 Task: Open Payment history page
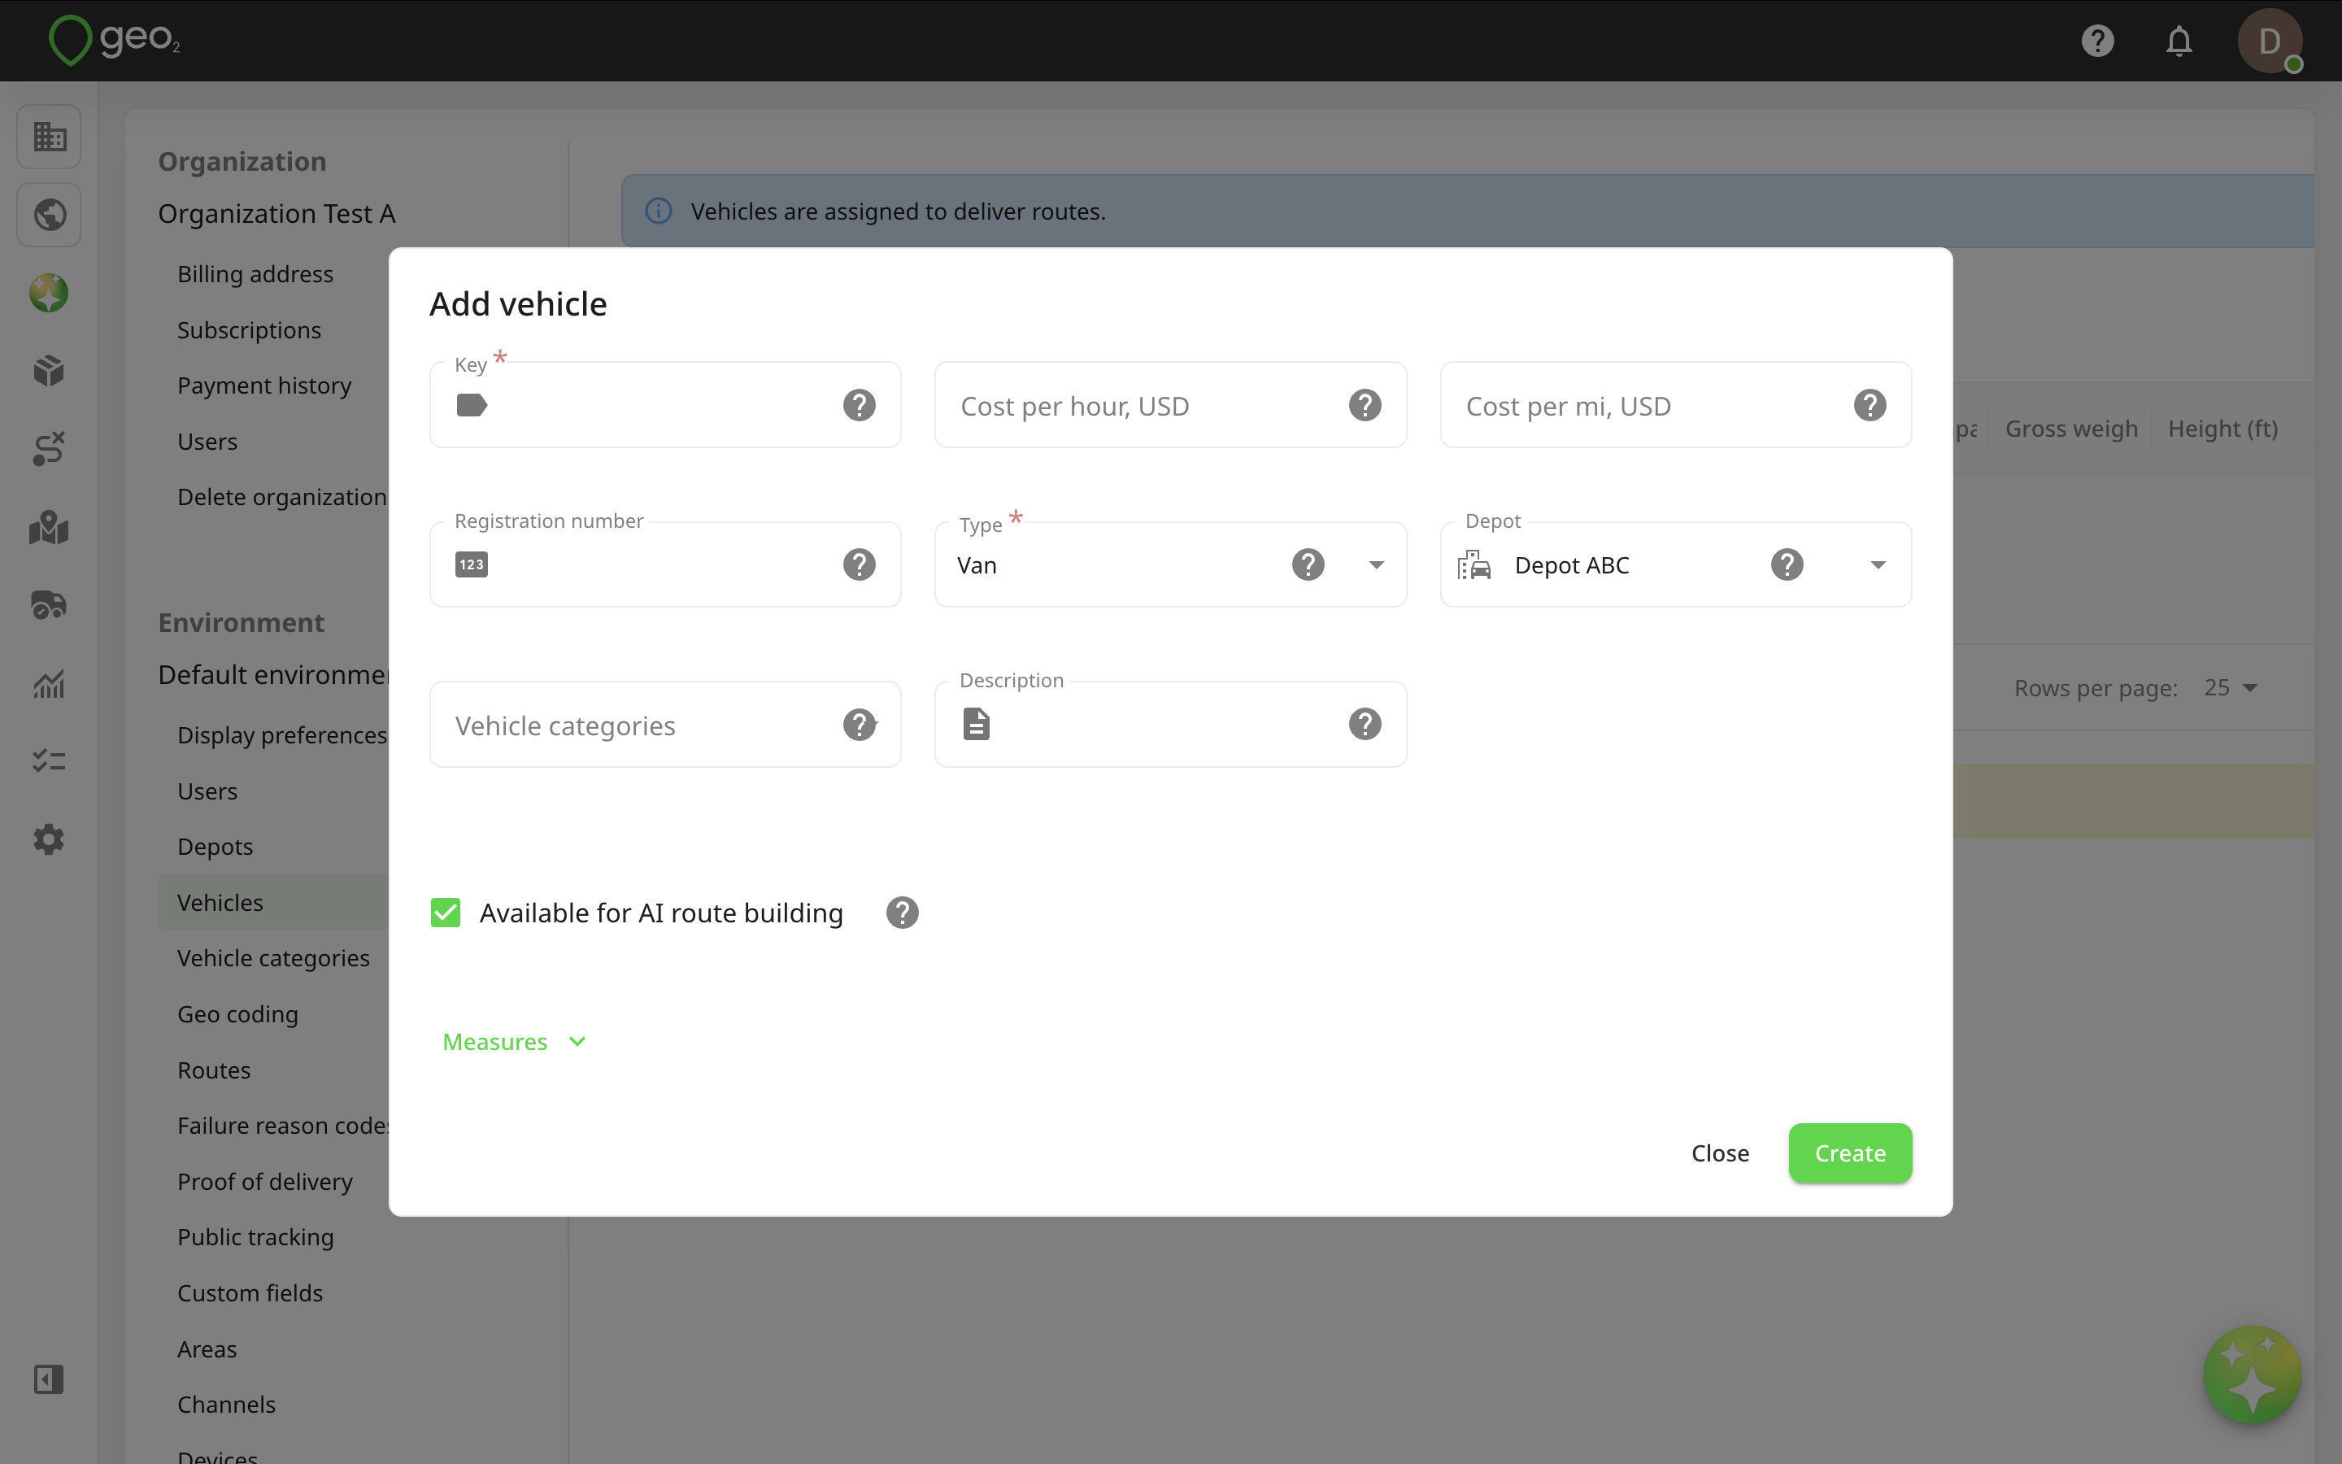tap(264, 386)
